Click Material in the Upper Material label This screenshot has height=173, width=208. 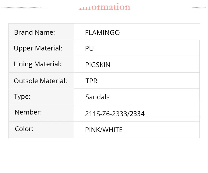49,48
